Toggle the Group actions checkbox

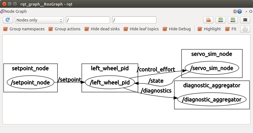pyautogui.click(x=51, y=29)
